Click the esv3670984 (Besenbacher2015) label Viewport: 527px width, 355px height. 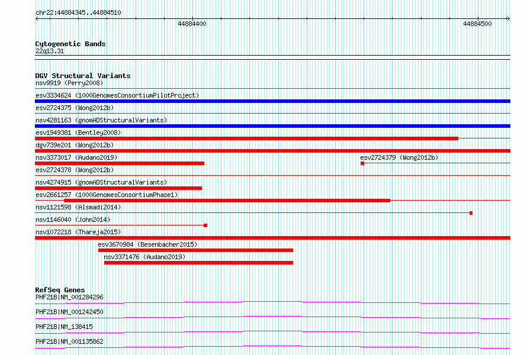click(147, 244)
